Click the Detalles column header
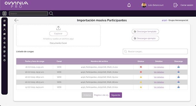This screenshot has height=106, width=196. pyautogui.click(x=159, y=61)
